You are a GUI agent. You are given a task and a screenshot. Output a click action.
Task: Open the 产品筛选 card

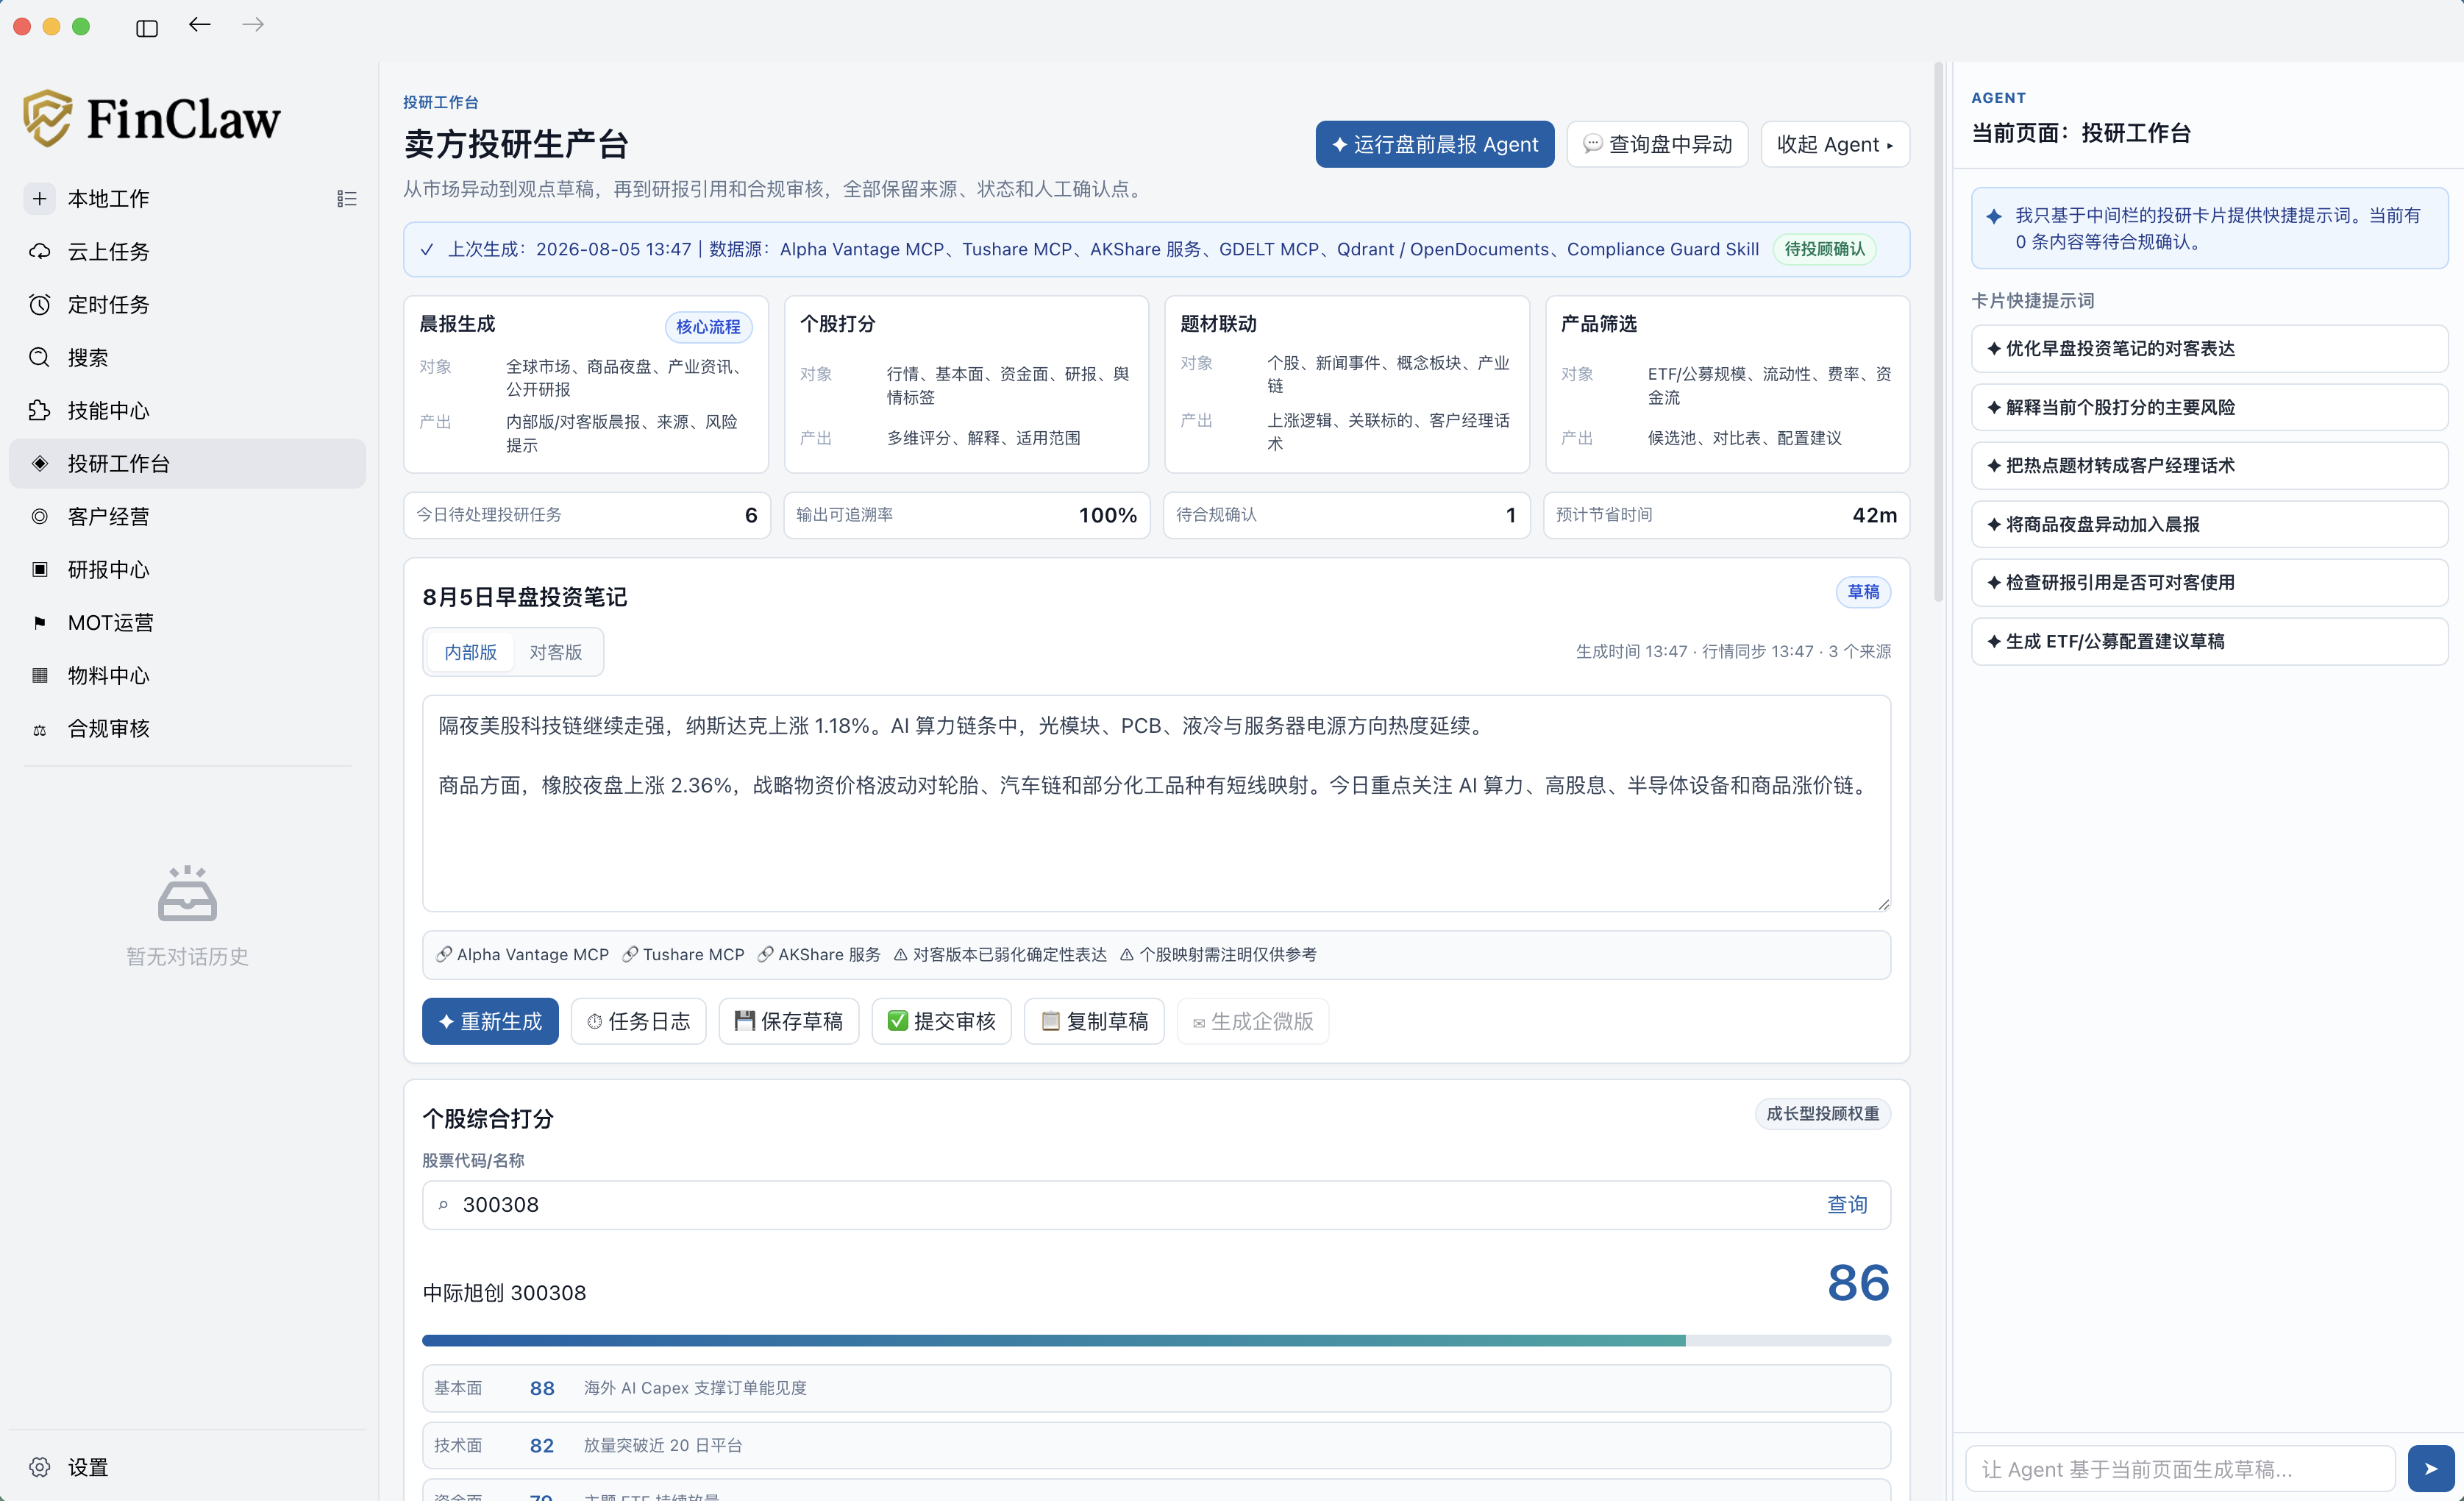[1727, 384]
